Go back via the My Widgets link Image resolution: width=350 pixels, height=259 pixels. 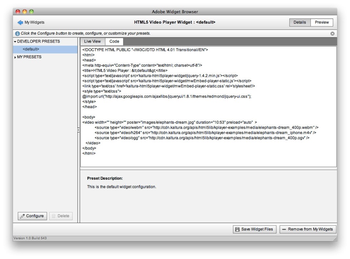point(34,22)
